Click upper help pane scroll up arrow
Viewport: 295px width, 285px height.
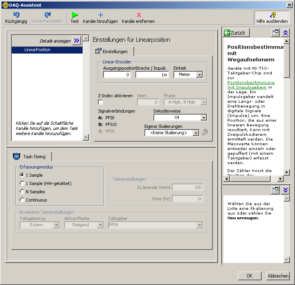[x=286, y=41]
